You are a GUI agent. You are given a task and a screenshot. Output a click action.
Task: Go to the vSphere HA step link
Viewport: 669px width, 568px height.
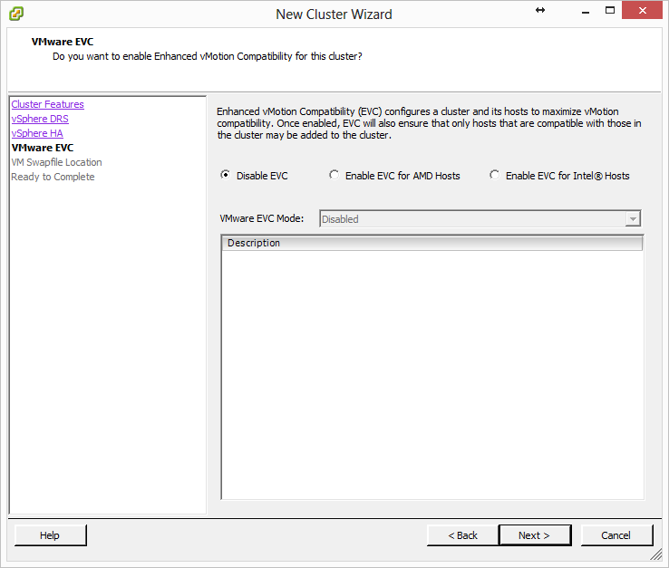[37, 133]
